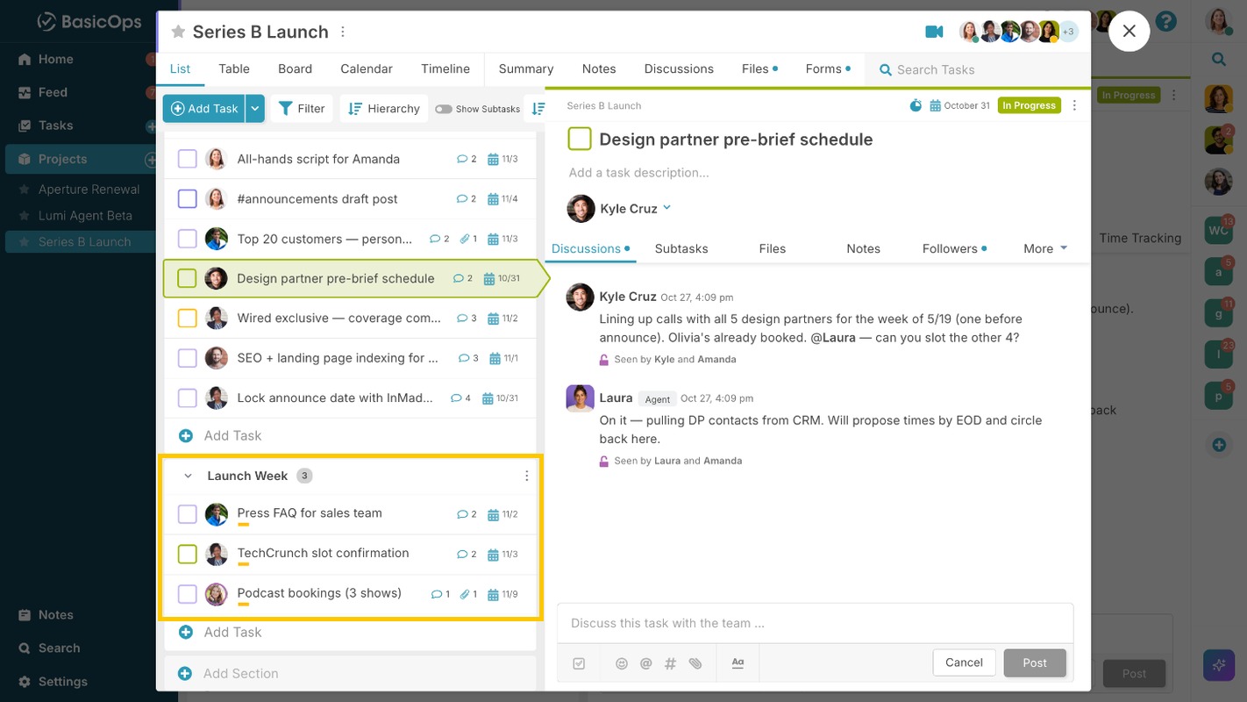Switch to the Board view tab

point(295,68)
